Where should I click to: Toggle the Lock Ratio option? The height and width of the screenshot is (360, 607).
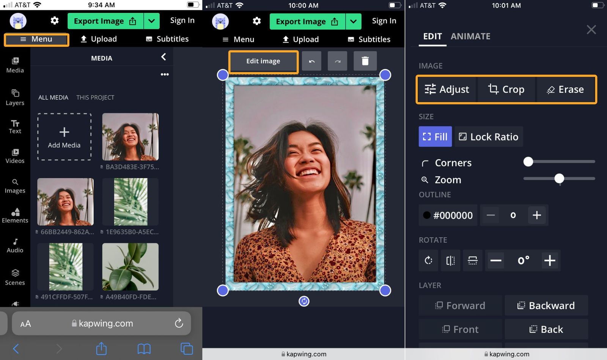click(489, 137)
